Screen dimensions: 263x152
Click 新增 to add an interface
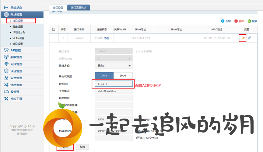tap(228, 21)
